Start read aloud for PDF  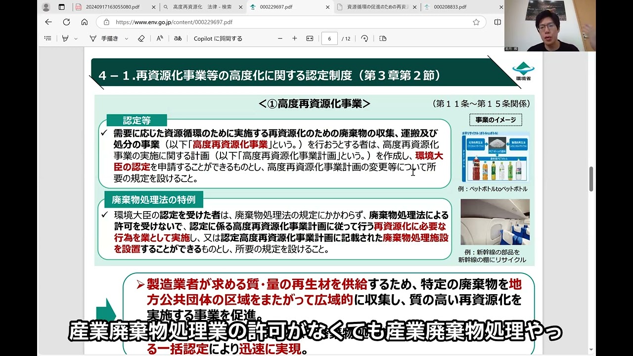tap(160, 39)
